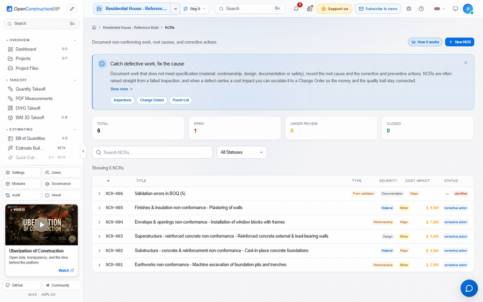Click the gift box icon in header
The width and height of the screenshot is (483, 302).
(310, 9)
